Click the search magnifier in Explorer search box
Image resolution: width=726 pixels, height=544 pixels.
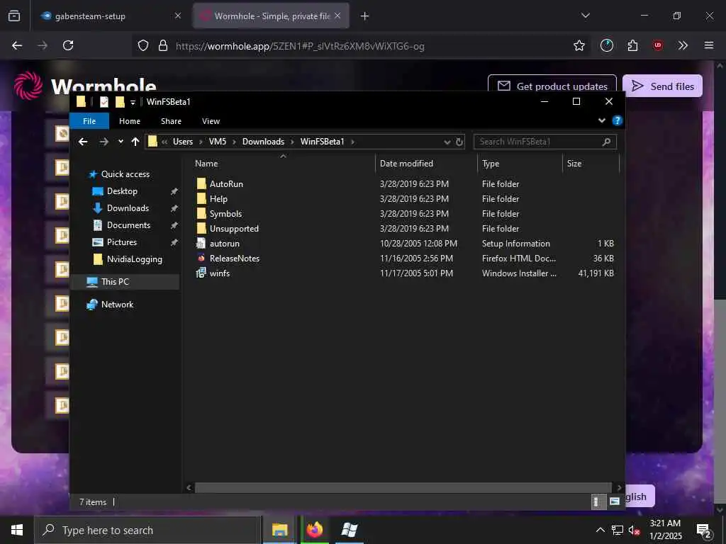607,142
